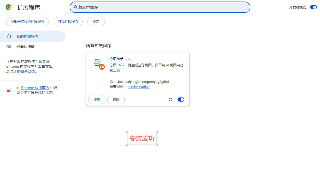
Task: Toggle 开发者模式 switch off
Action: (x=314, y=7)
